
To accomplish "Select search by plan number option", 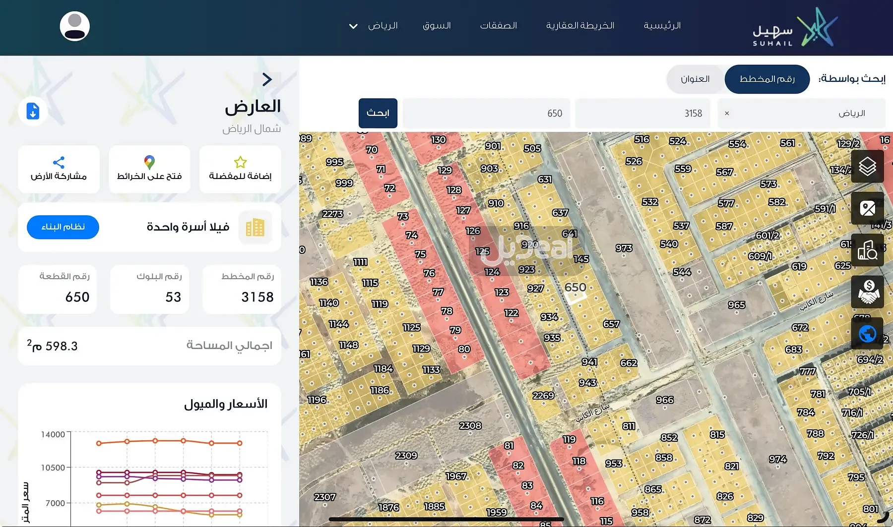I will tap(767, 79).
